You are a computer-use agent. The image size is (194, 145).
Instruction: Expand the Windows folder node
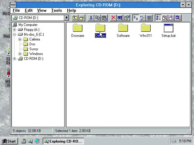click(20, 54)
